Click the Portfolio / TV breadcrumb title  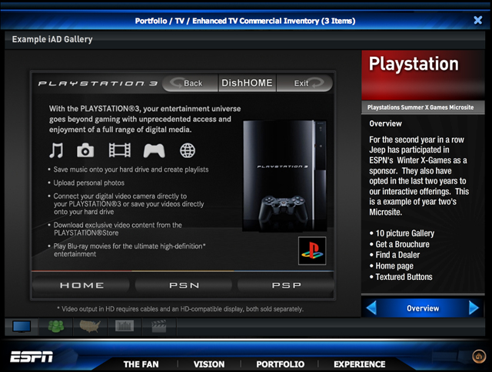click(x=245, y=21)
